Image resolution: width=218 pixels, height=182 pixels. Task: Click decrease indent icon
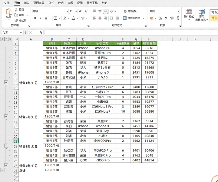point(112,18)
